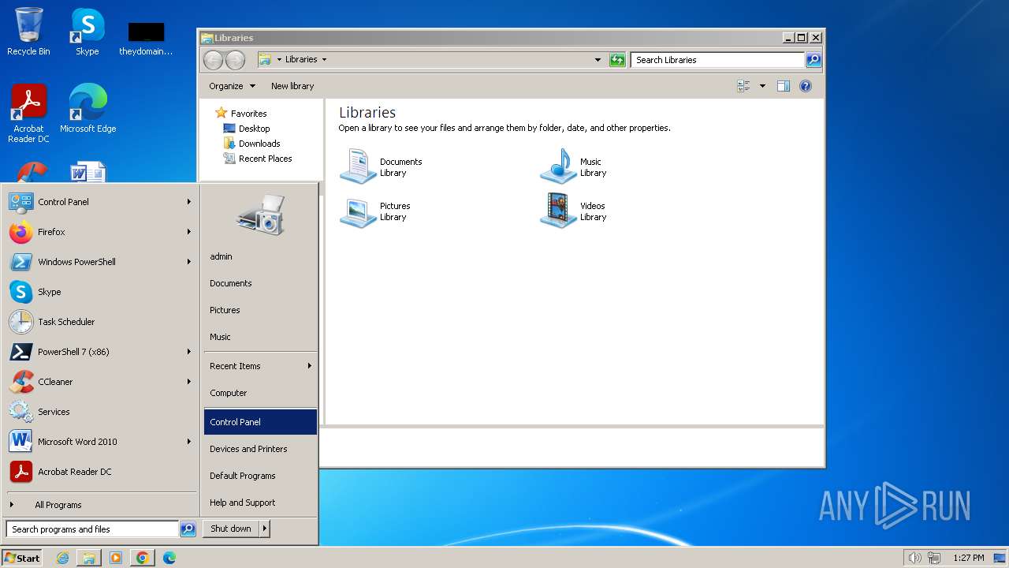Select Control Panel in Start menu right pane

coord(260,422)
